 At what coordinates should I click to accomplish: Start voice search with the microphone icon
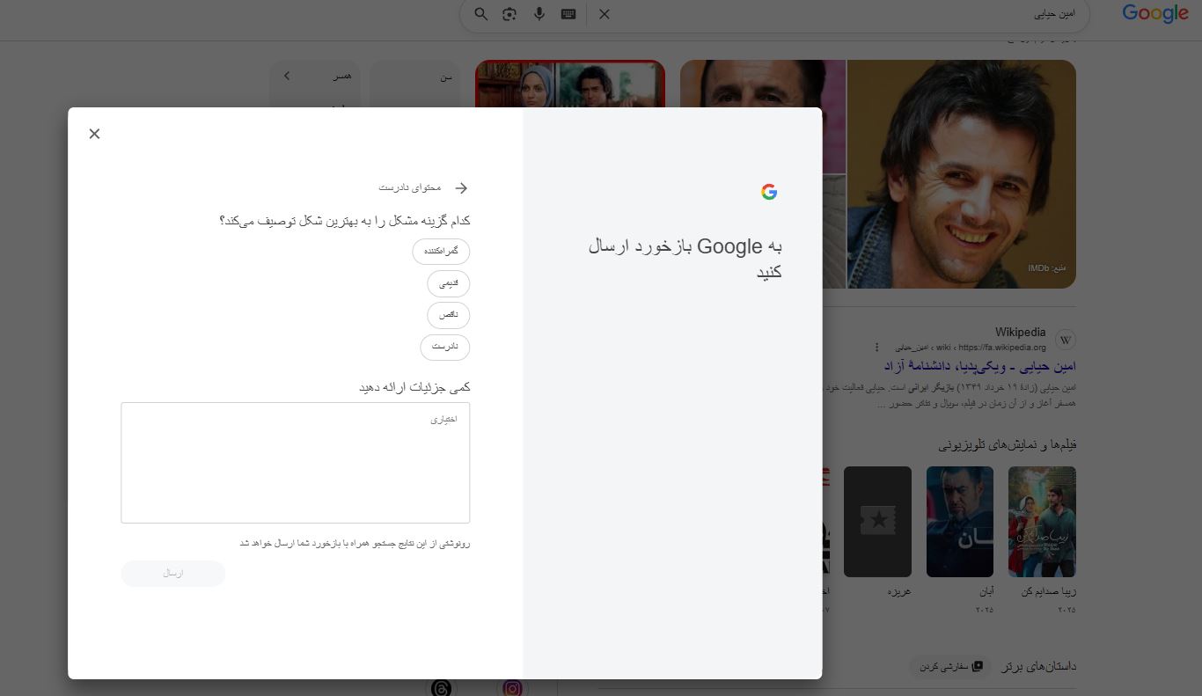(539, 14)
